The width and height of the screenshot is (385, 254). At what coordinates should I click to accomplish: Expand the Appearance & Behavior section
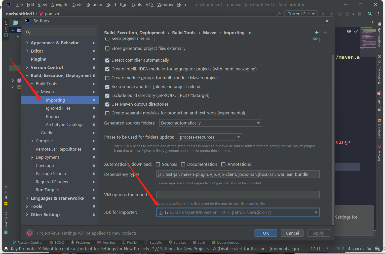27,43
